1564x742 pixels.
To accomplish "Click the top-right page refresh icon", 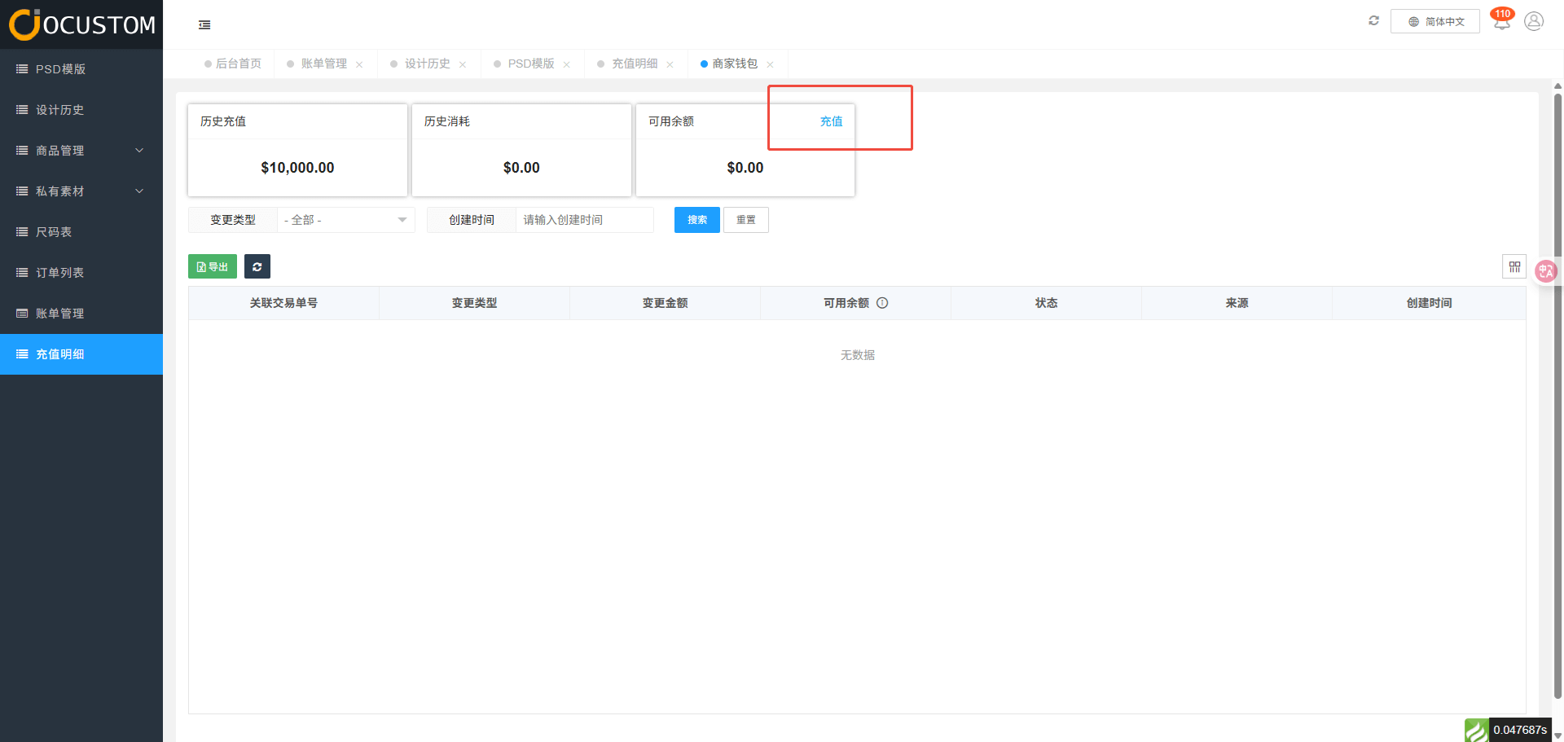I will (1373, 20).
